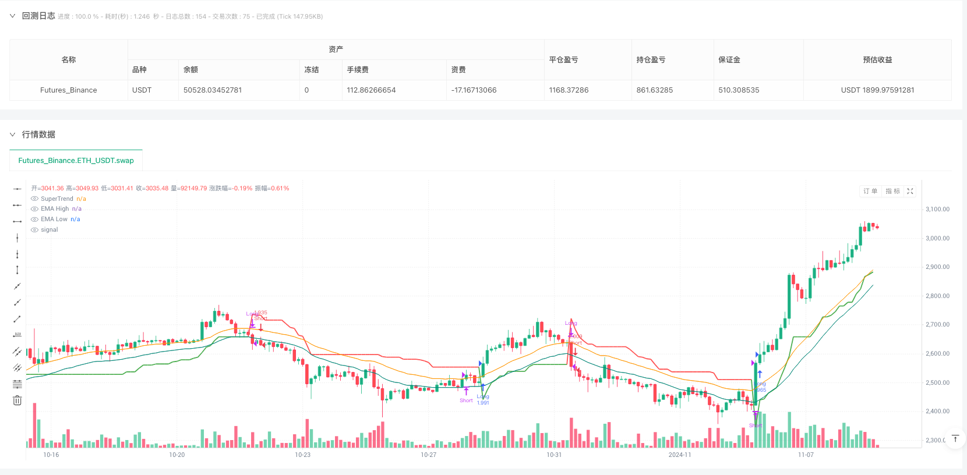The width and height of the screenshot is (967, 475).
Task: Hide the EMA High indicator
Action: (34, 209)
